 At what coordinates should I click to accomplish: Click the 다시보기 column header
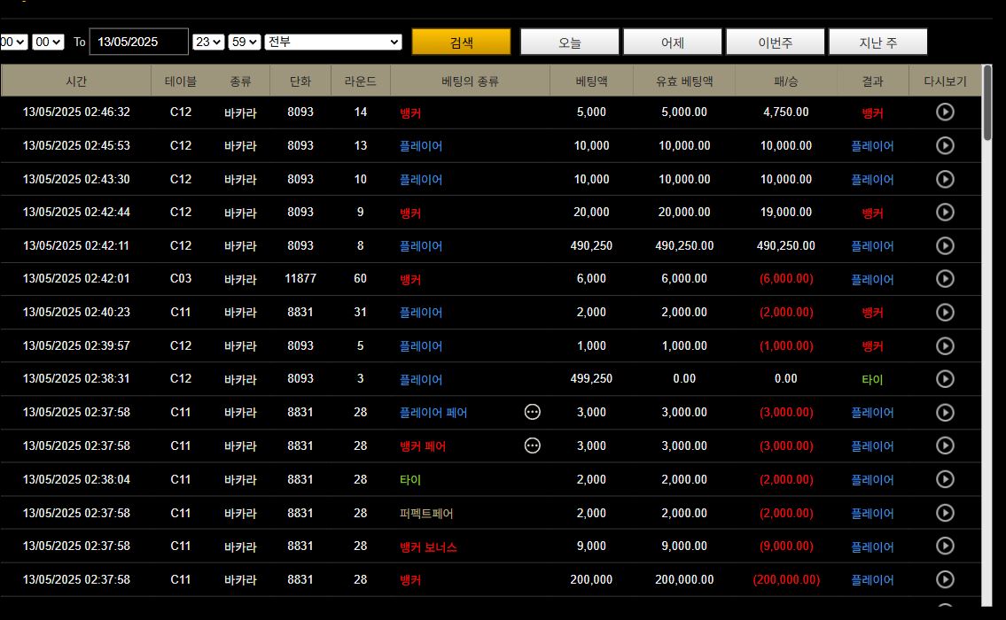coord(945,81)
